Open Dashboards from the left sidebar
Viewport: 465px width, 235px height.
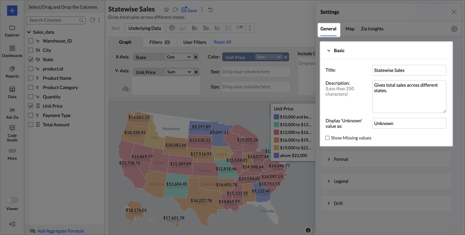[x=12, y=51]
